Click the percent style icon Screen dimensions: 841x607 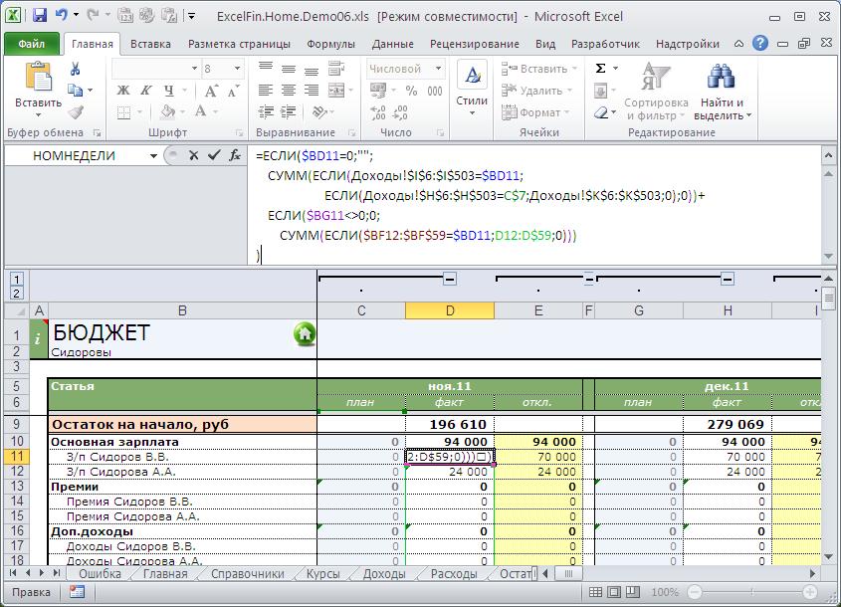pyautogui.click(x=411, y=91)
